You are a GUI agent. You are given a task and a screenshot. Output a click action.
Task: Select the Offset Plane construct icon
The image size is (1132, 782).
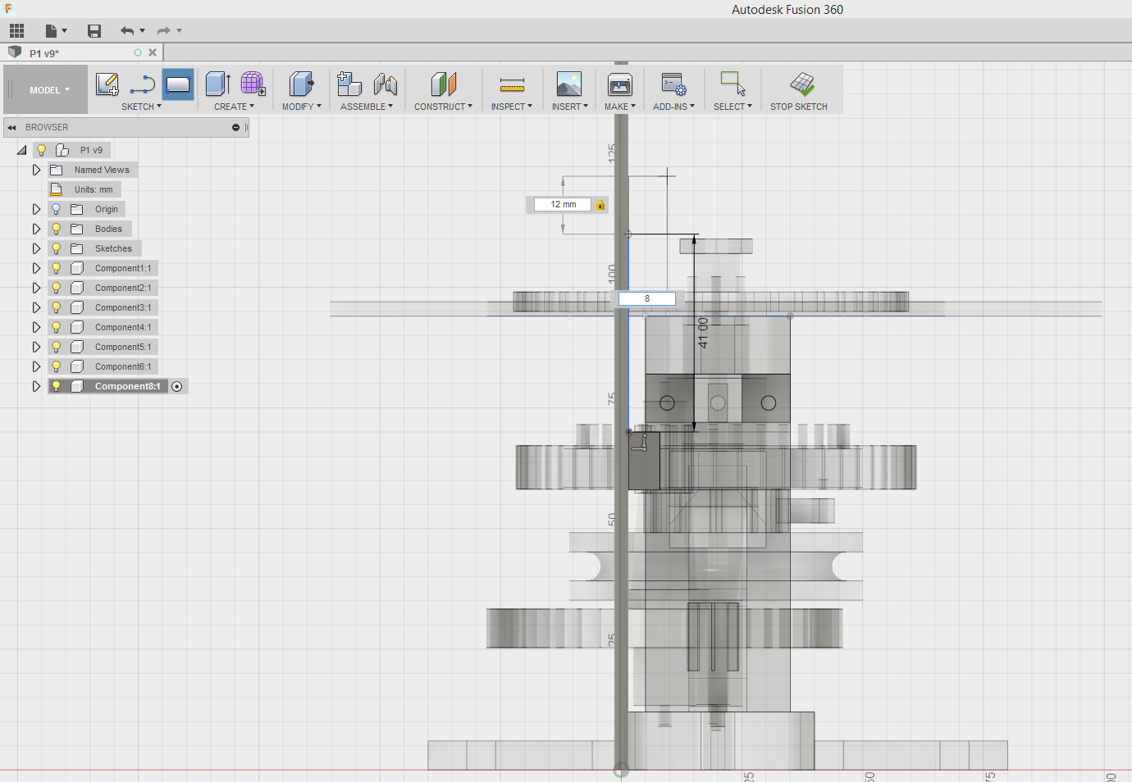coord(443,84)
